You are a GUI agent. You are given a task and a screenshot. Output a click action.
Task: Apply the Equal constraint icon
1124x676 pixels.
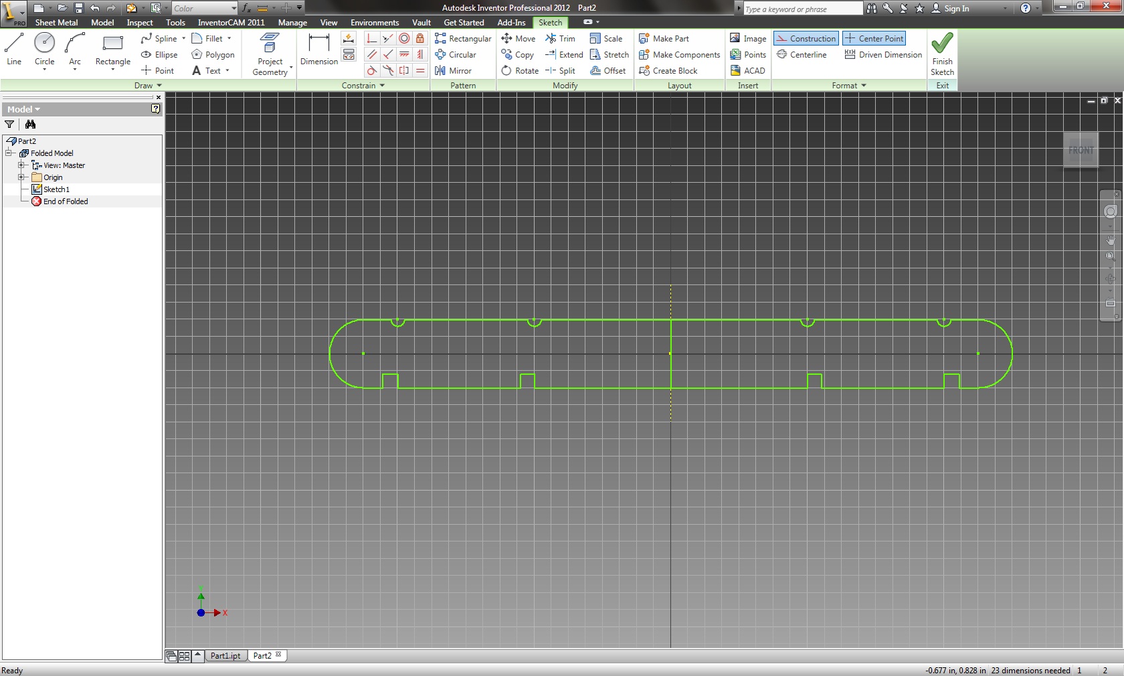[420, 71]
